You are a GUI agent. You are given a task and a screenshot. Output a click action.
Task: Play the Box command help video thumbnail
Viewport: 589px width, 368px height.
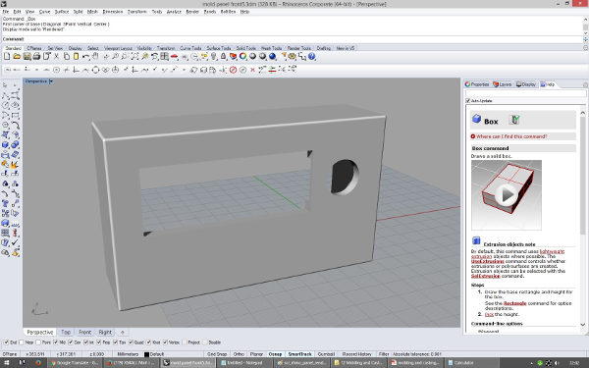(x=506, y=194)
